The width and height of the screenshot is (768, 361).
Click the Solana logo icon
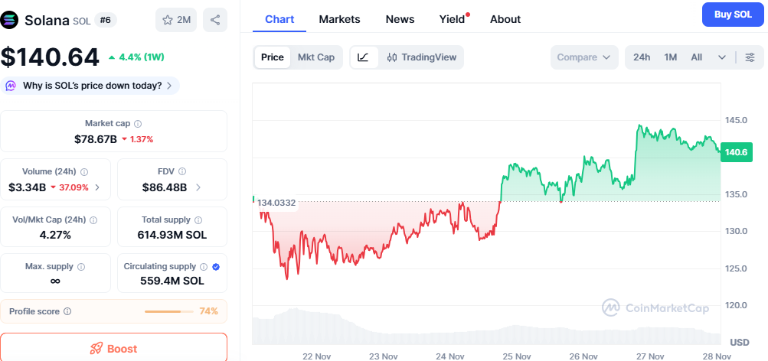pyautogui.click(x=11, y=20)
